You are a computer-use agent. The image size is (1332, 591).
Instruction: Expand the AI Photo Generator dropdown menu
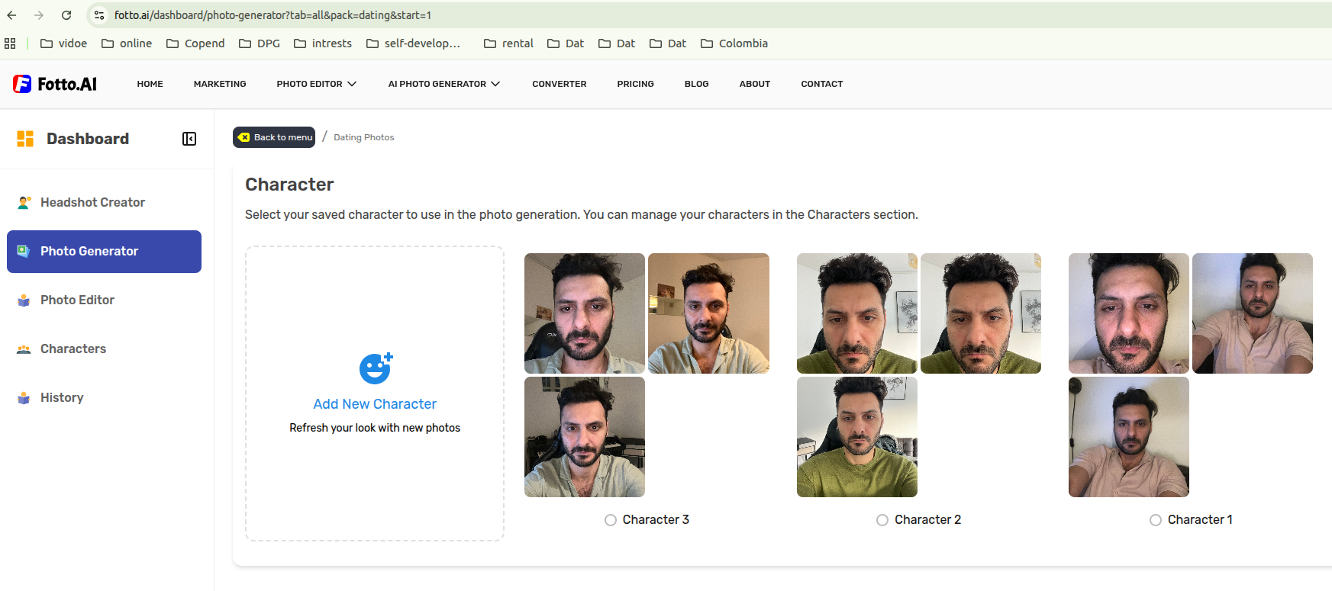(444, 84)
